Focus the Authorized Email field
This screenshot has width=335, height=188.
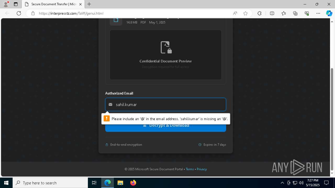tap(166, 104)
